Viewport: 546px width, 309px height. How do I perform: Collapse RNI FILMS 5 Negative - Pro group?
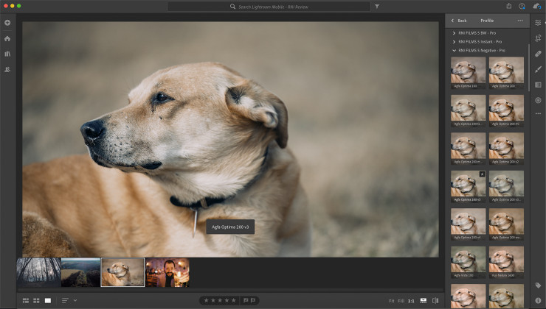pyautogui.click(x=454, y=50)
